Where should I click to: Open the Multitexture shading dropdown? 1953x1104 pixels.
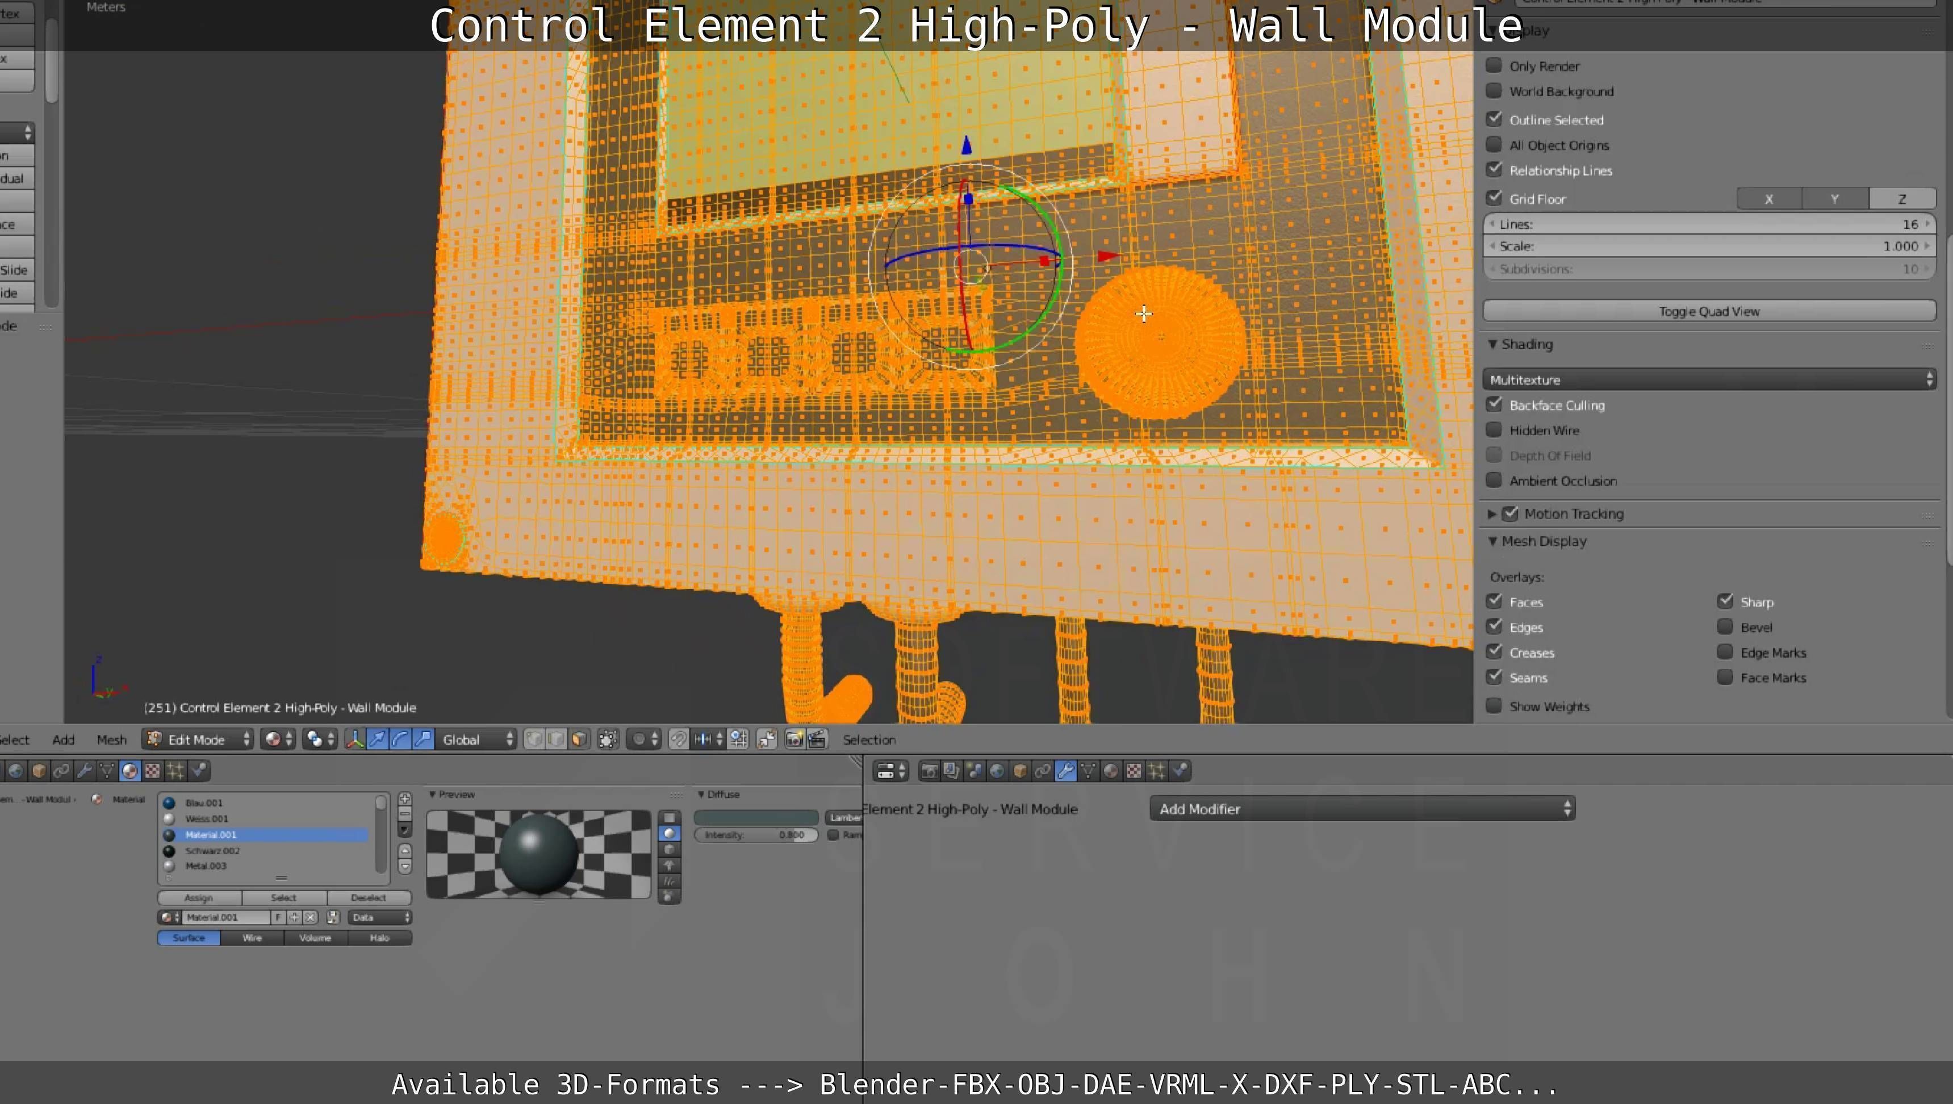(1709, 379)
